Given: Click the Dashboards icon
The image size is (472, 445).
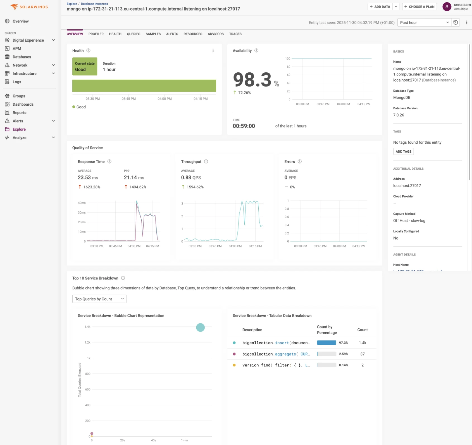Looking at the screenshot, I should [7, 104].
